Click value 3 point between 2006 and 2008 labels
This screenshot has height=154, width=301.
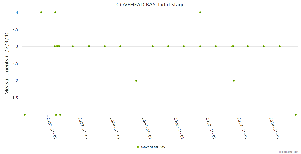click(168, 46)
